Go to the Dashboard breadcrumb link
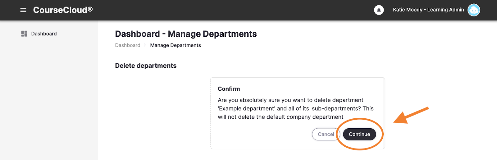Screen dimensions: 497x160 click(128, 45)
